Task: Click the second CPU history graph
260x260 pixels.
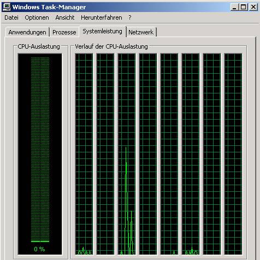Action: click(x=105, y=154)
